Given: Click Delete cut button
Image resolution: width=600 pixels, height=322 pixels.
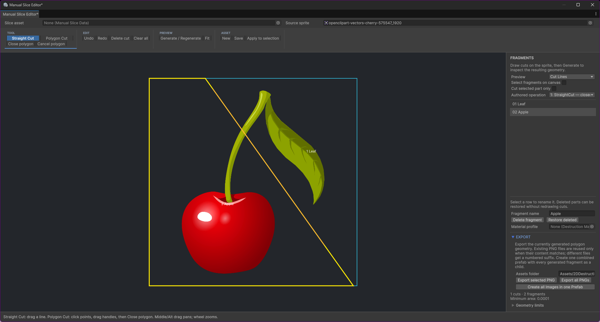Looking at the screenshot, I should [x=120, y=38].
